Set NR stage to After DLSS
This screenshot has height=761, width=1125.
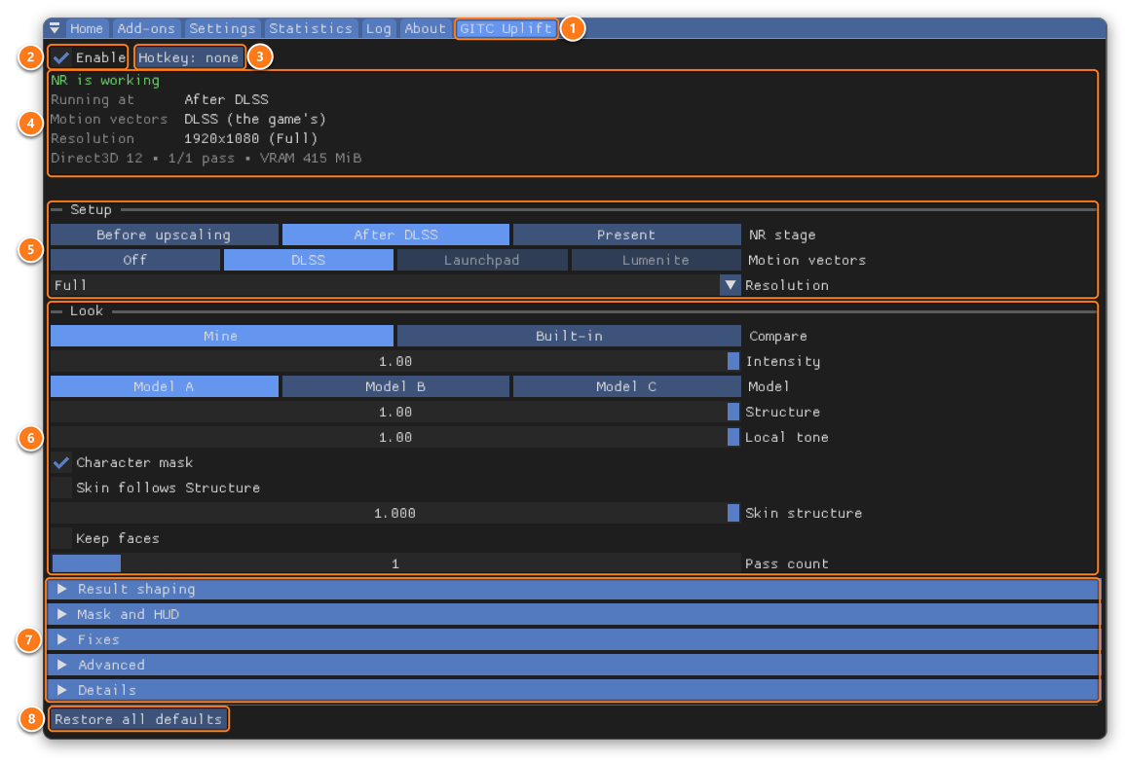pyautogui.click(x=395, y=236)
